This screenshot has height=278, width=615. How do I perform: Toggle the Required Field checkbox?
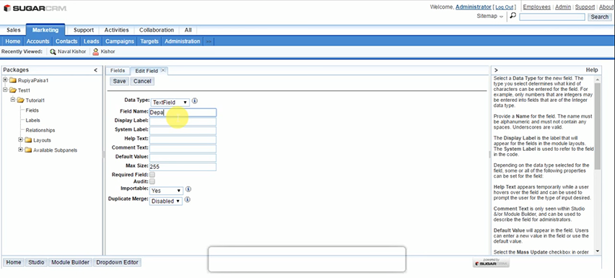152,175
